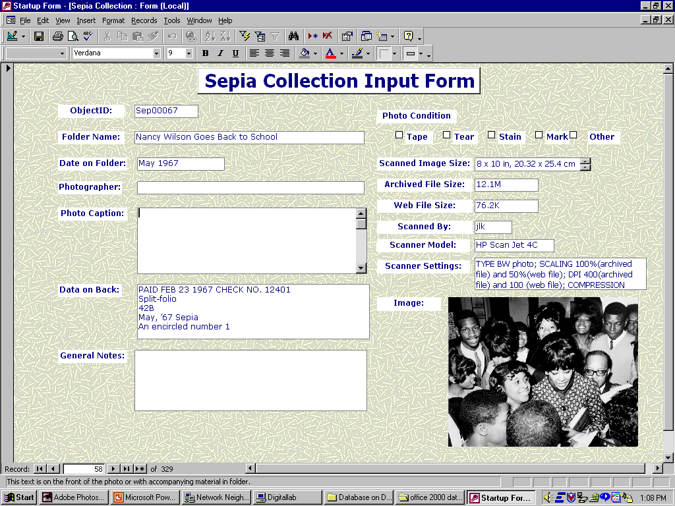Screen dimensions: 675x506
Task: Sort records ascending A to Z
Action: (210, 36)
